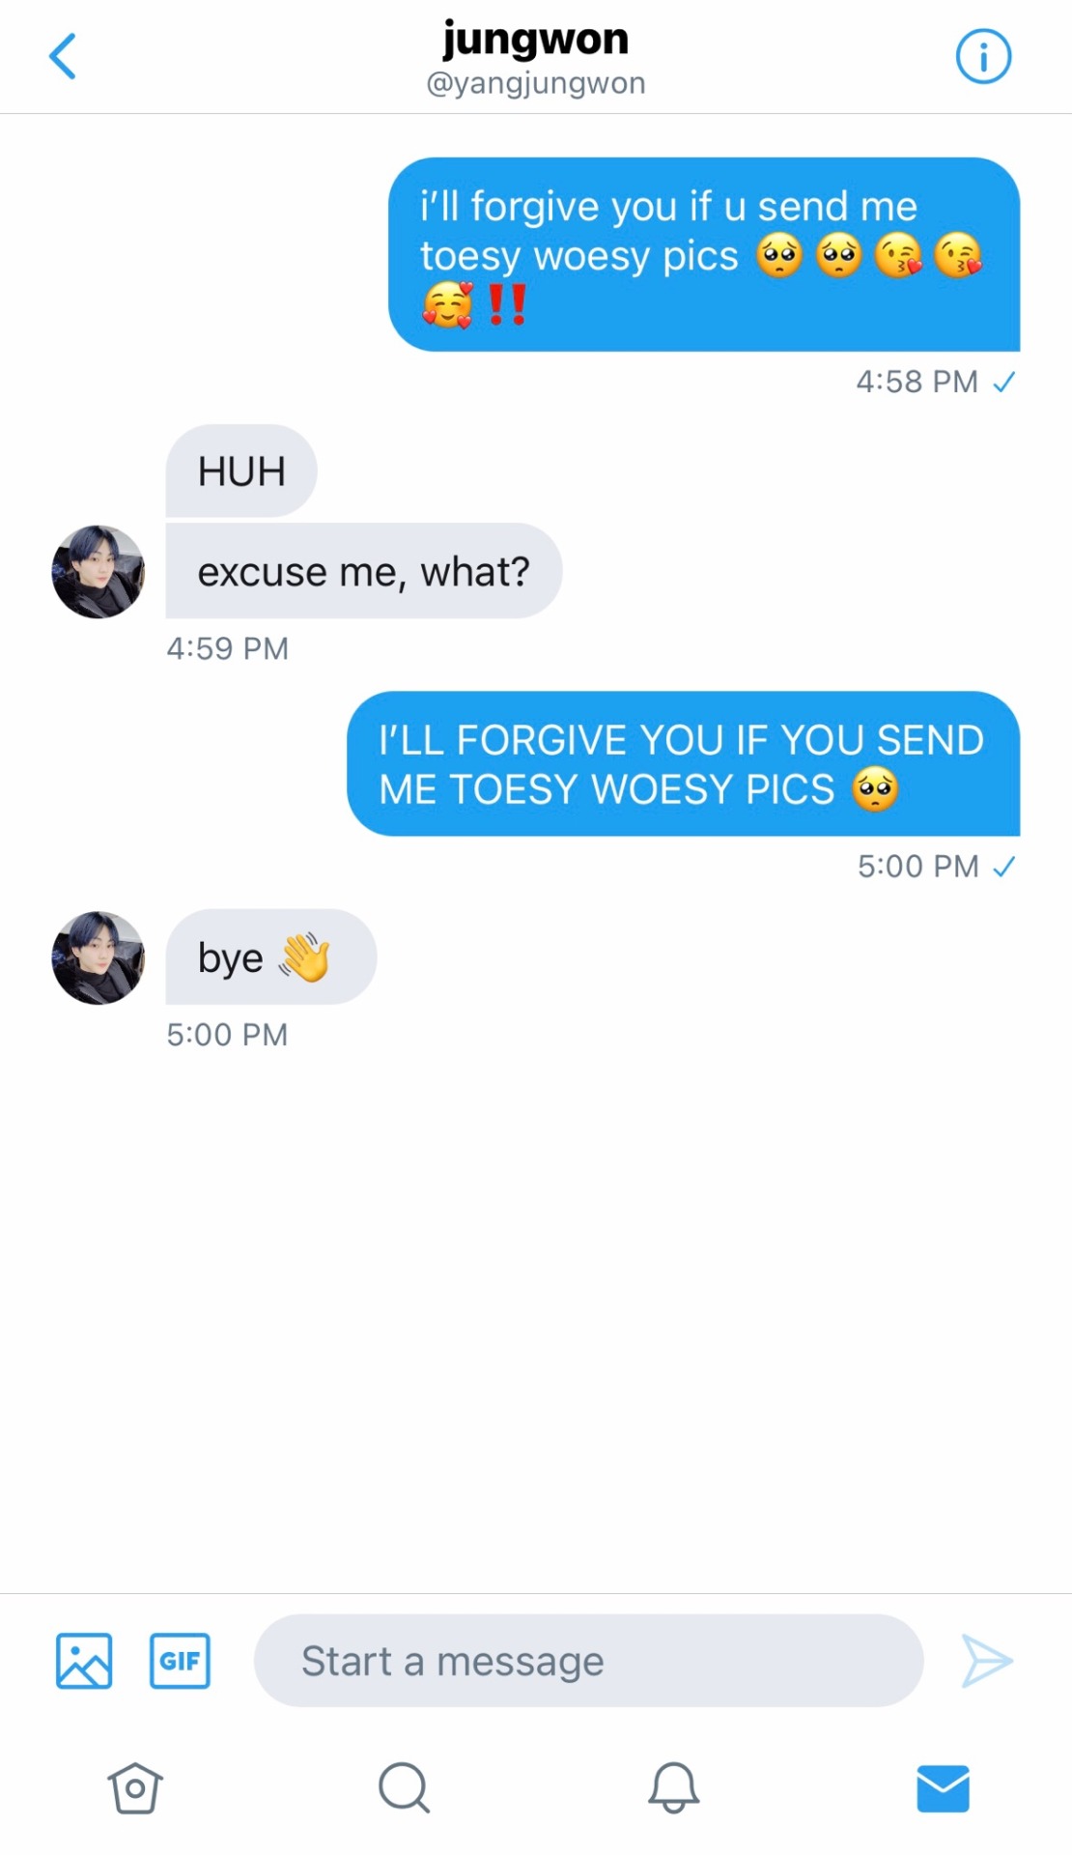Tap the send paper plane icon
Image resolution: width=1072 pixels, height=1855 pixels.
[x=987, y=1661]
